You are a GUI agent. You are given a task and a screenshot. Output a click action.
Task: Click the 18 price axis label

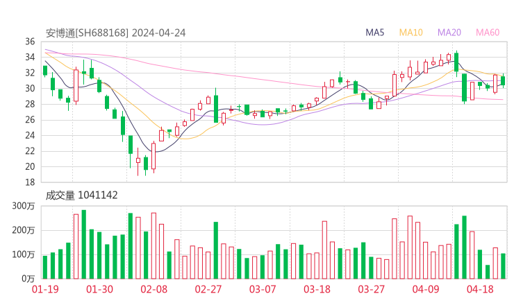point(30,182)
